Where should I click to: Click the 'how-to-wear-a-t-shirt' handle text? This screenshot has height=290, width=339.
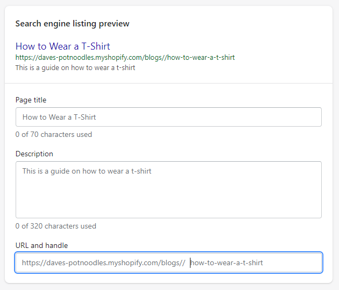click(x=227, y=263)
